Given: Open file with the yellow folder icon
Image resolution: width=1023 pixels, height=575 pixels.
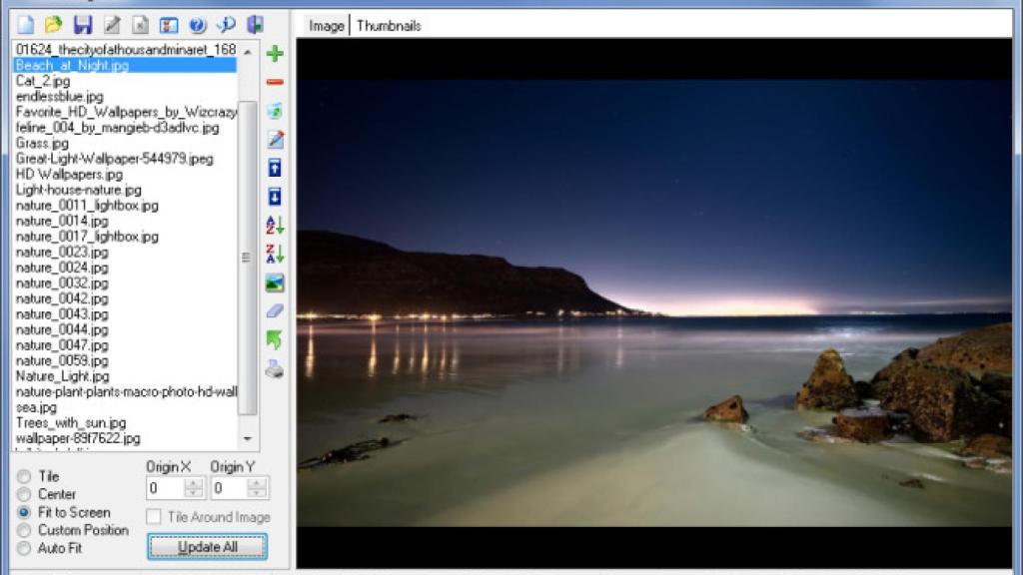Looking at the screenshot, I should pos(54,25).
